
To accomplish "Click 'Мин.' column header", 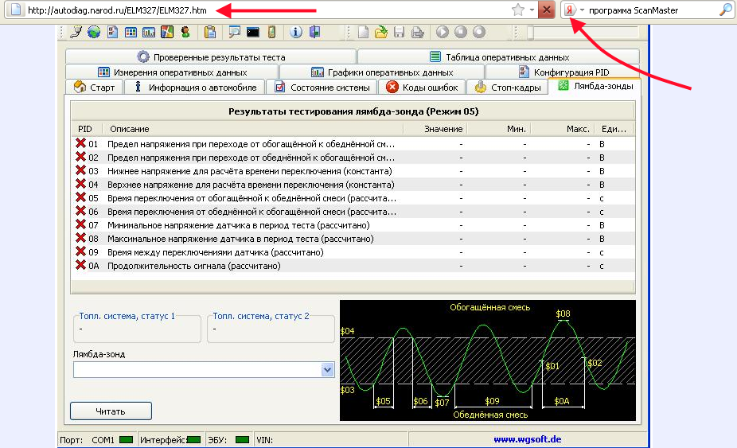I will pyautogui.click(x=499, y=129).
